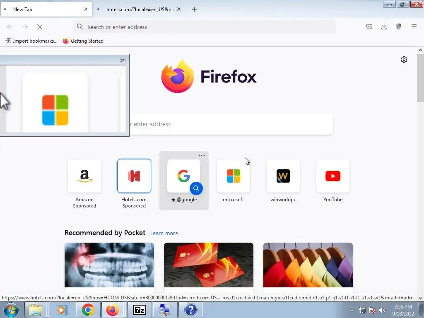This screenshot has height=318, width=424.
Task: Open Getting Started bookmark
Action: [83, 41]
